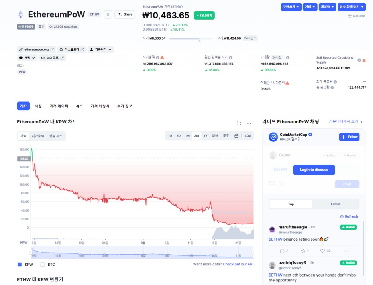Screen dimensions: 373x285
Task: Open the chart calendar date picker
Action: pyautogui.click(x=236, y=136)
